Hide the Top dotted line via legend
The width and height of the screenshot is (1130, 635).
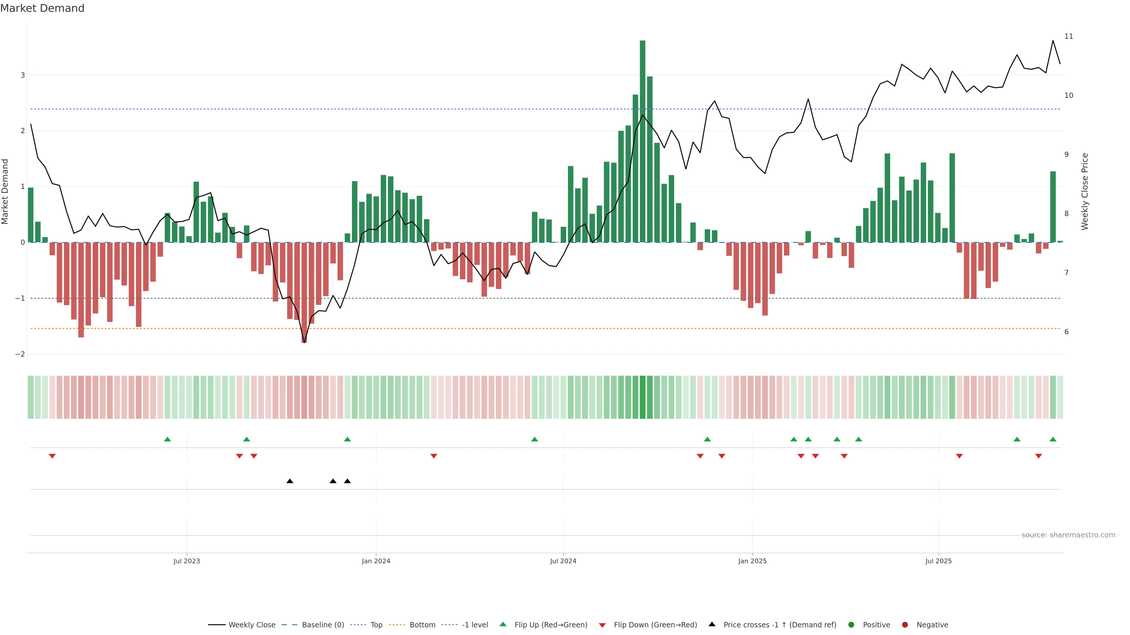376,624
